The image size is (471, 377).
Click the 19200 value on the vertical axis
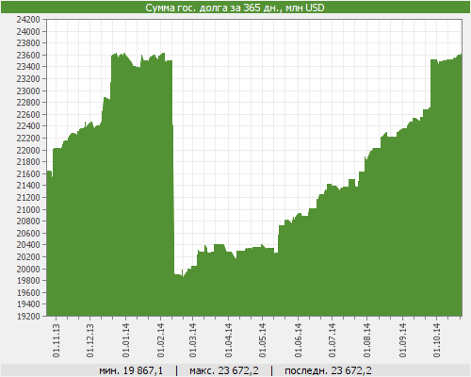tap(28, 316)
